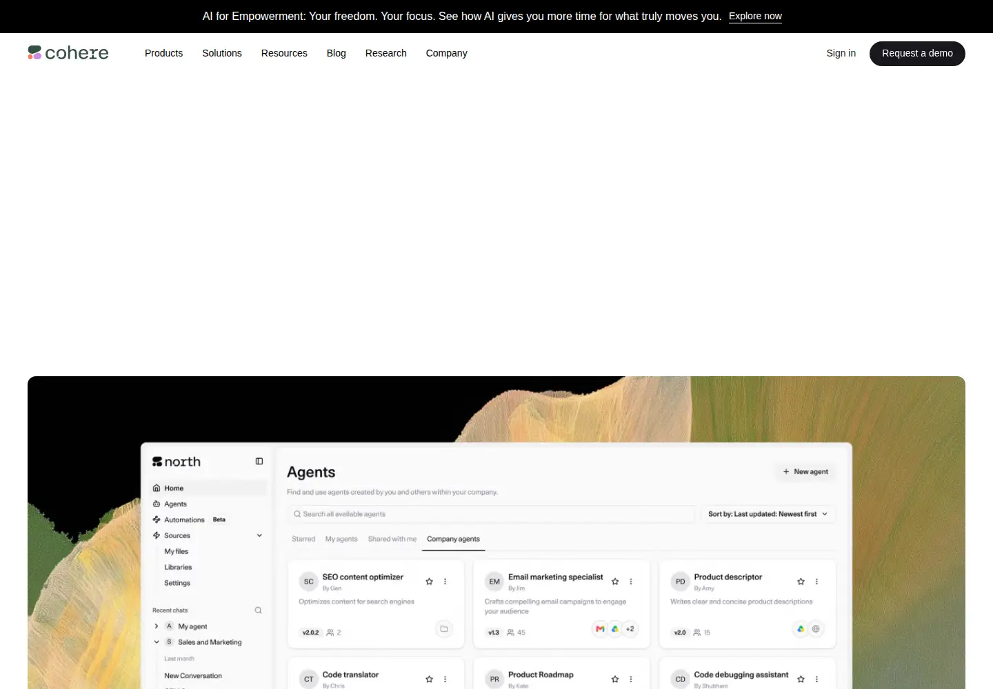
Task: Click the Google Drive icon on Product descriptor card
Action: (801, 628)
